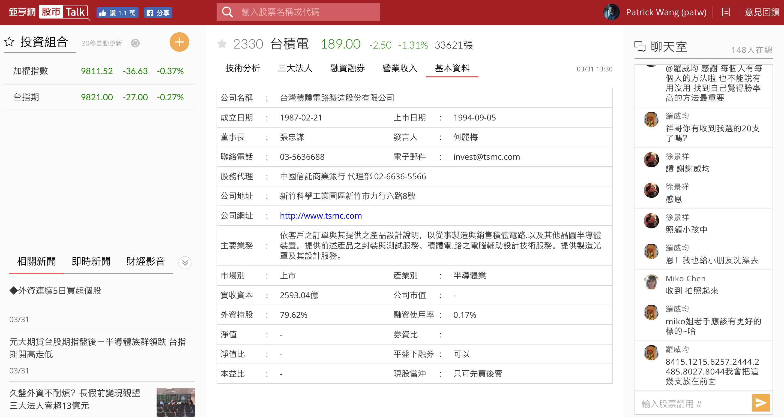
Task: Click Patrick Wang (patw) username
Action: [x=666, y=12]
